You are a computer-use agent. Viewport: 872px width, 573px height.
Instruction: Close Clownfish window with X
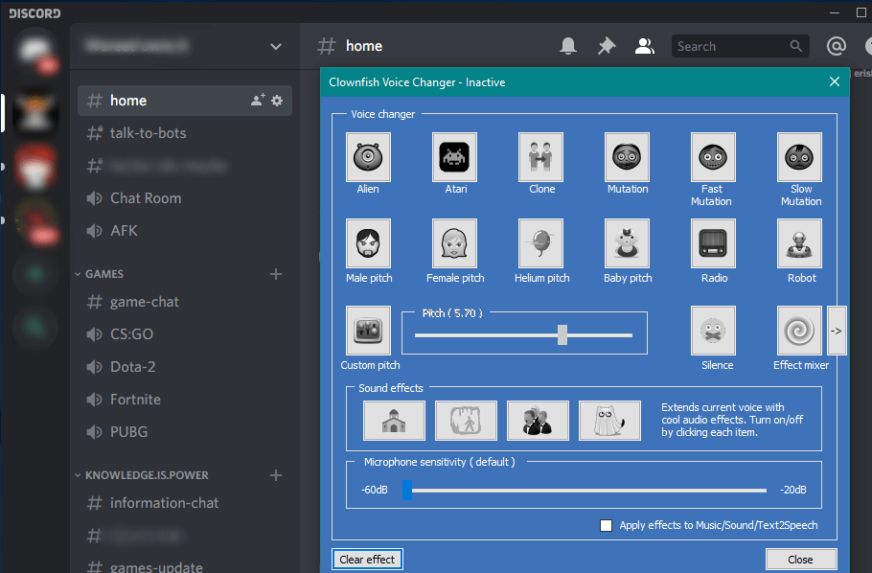click(835, 81)
